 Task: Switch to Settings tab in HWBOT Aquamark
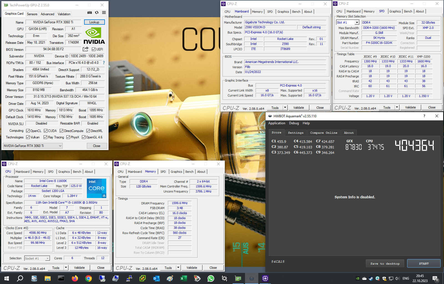coord(296,133)
